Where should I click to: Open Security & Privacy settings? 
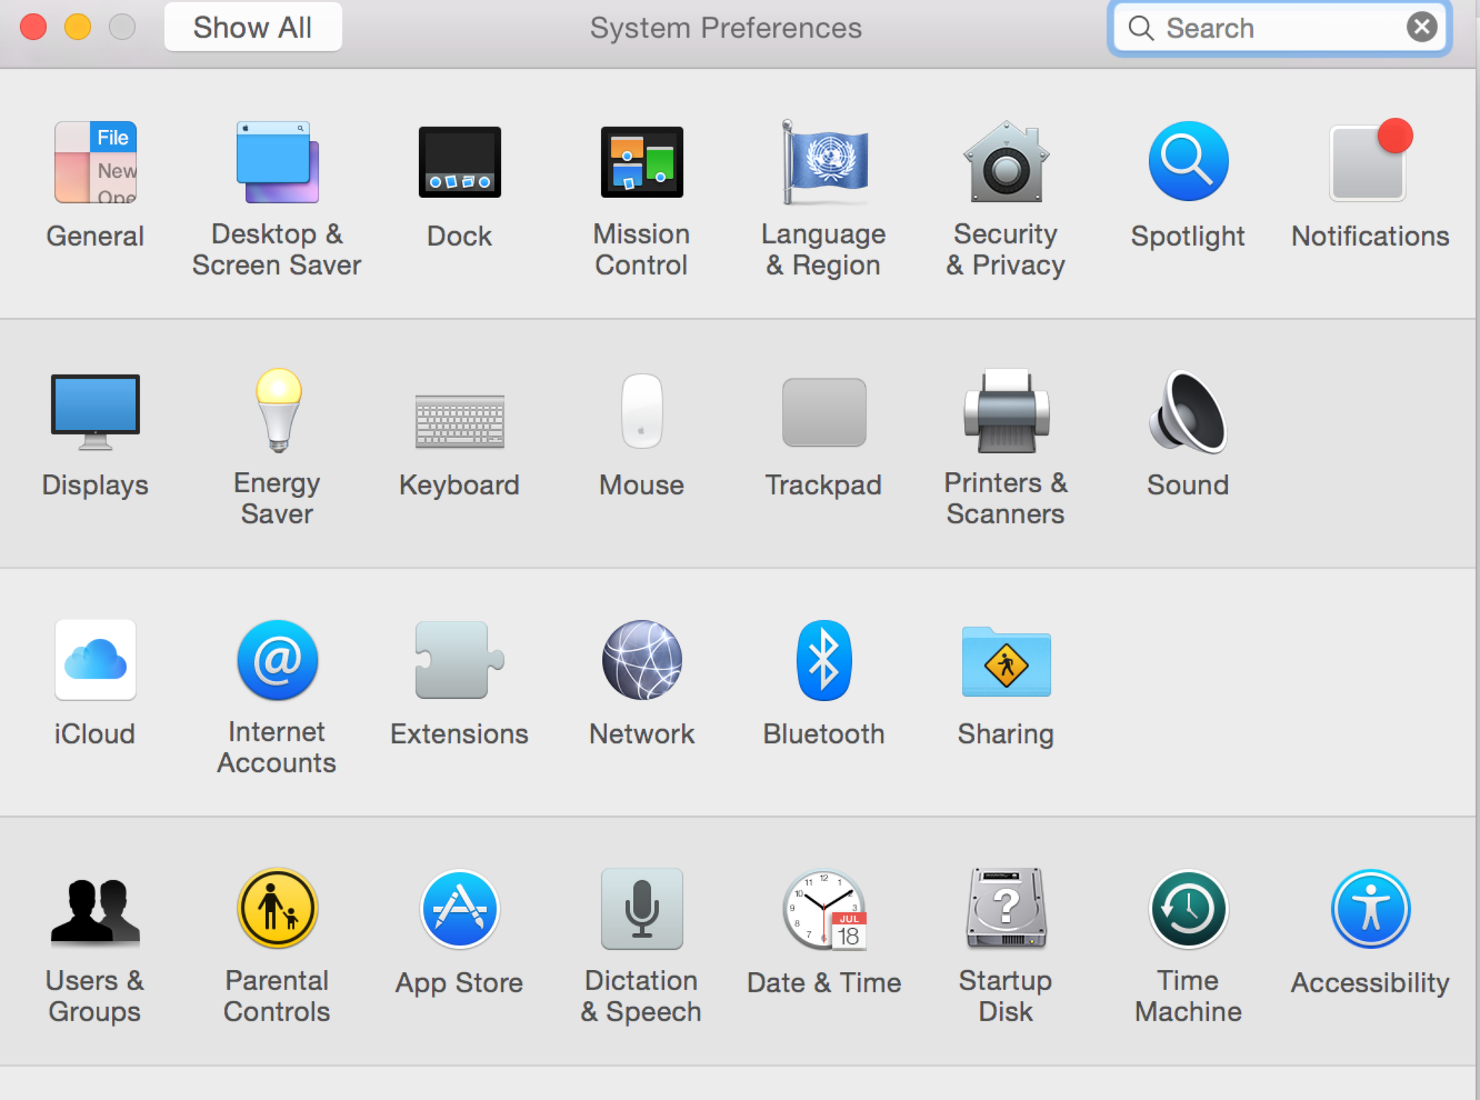(x=1006, y=163)
